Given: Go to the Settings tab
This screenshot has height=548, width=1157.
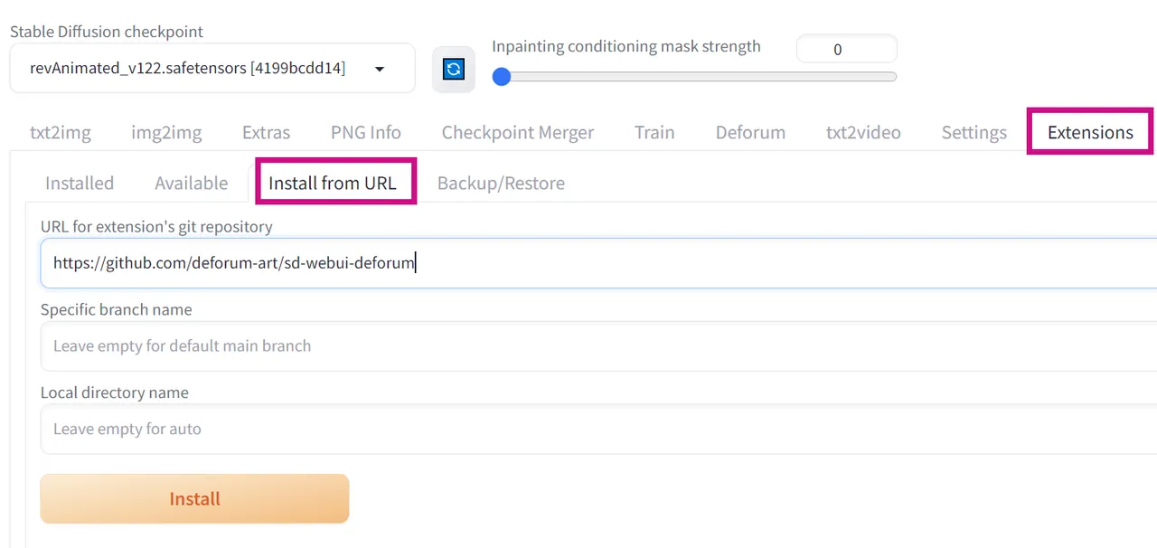Looking at the screenshot, I should pyautogui.click(x=974, y=132).
